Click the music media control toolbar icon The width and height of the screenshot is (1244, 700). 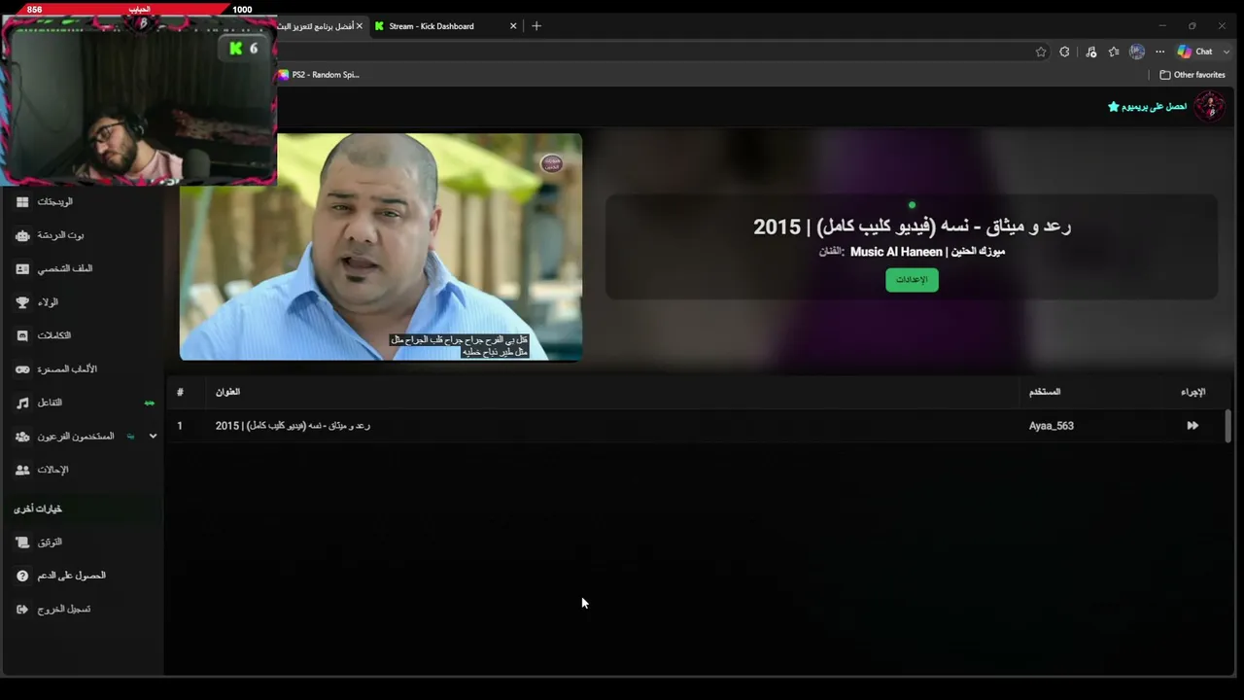click(x=1090, y=52)
